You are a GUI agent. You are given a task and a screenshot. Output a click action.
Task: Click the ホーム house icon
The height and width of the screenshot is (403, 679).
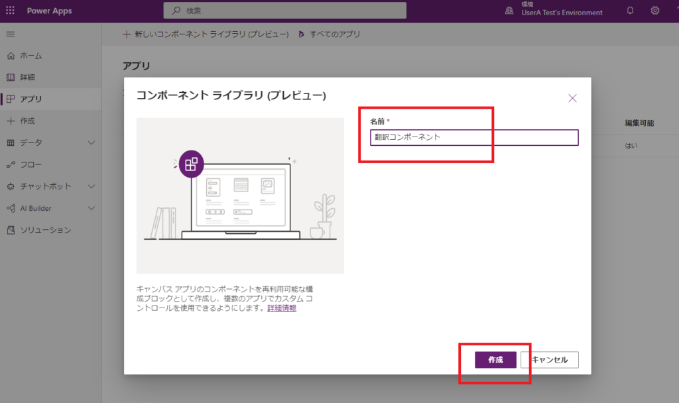coord(11,56)
